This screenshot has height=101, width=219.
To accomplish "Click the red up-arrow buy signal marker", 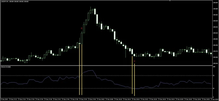I will click(x=134, y=61).
